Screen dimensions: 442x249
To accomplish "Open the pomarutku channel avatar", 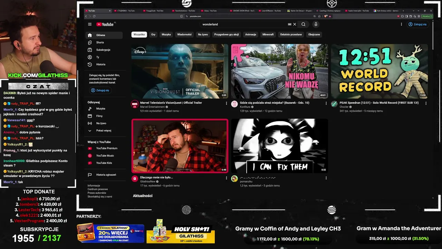I will 234,179.
